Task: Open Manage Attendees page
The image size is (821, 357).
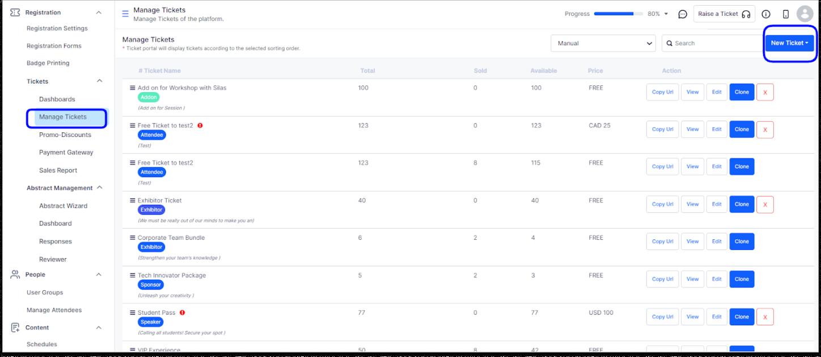Action: tap(54, 310)
